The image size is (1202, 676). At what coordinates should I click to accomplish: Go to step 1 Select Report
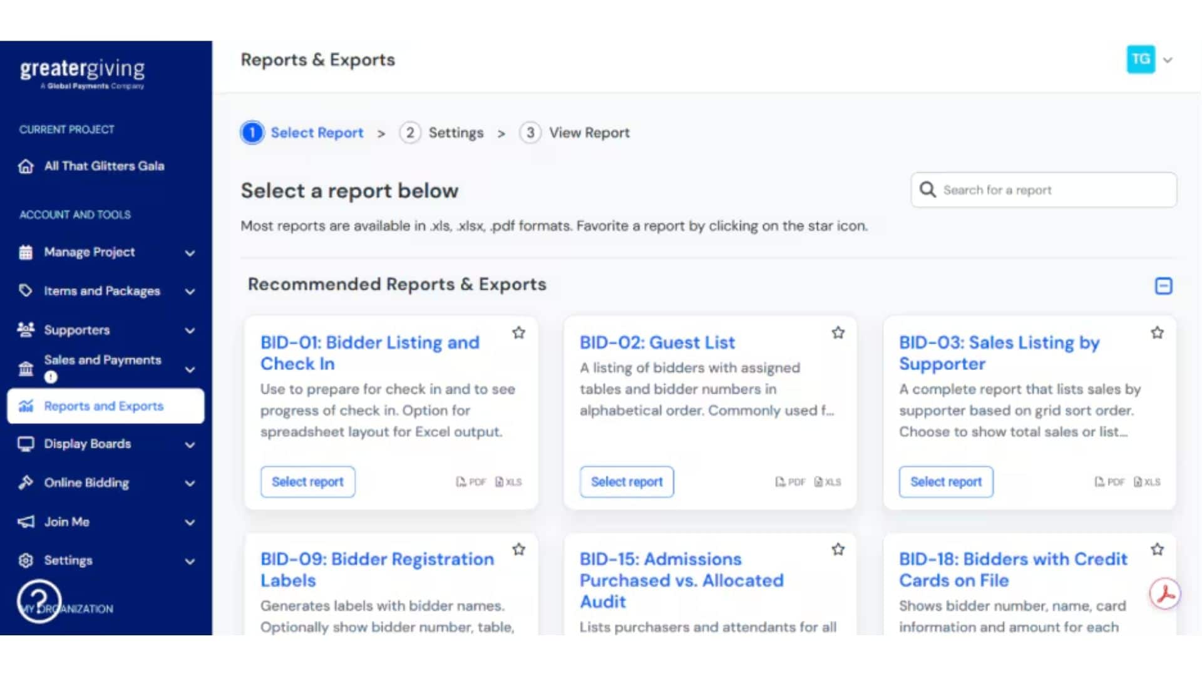[x=302, y=133]
